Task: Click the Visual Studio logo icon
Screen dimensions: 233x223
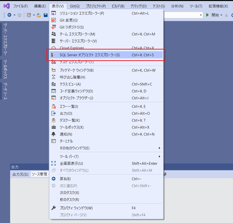Action: [x=7, y=6]
